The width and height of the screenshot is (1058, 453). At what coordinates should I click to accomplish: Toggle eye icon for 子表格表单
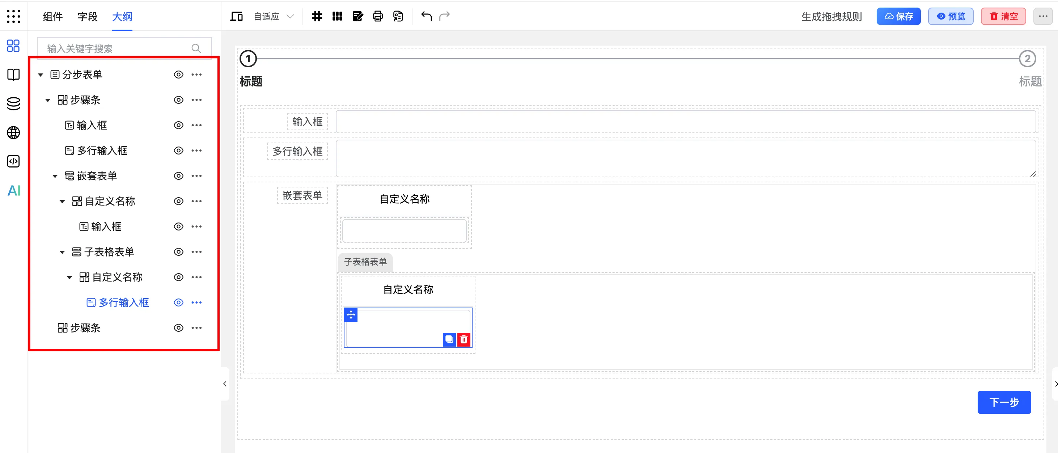(178, 252)
